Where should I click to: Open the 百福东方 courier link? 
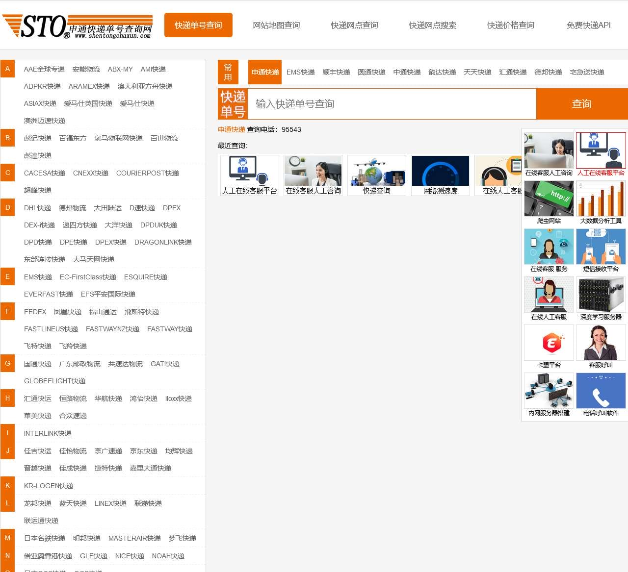click(73, 138)
